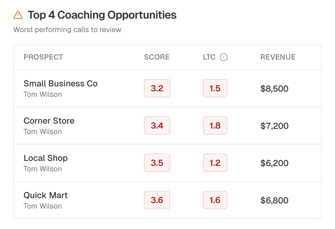Open the Local Shop call entry
Viewport: 335px width, 229px height.
(x=46, y=158)
